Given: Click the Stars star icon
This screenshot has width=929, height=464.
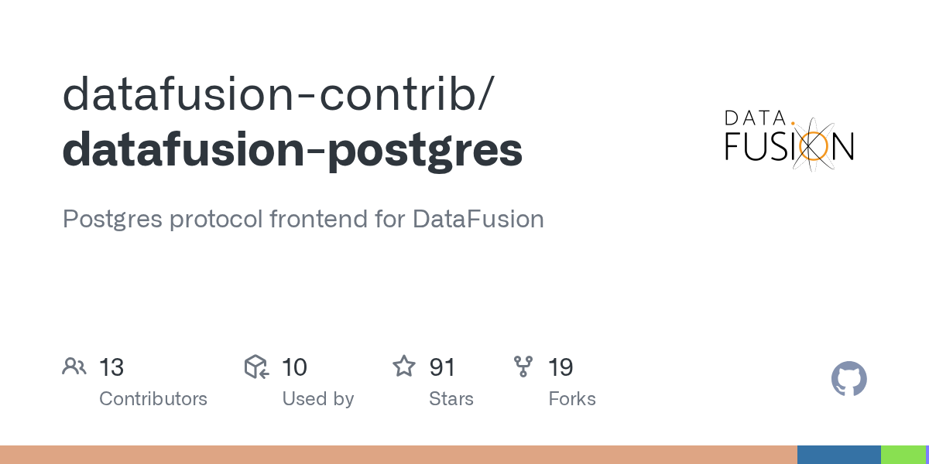Looking at the screenshot, I should point(404,367).
